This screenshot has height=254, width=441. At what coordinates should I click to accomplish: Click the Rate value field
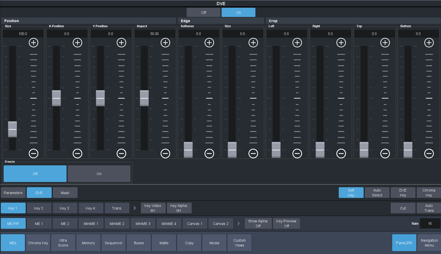[430, 223]
